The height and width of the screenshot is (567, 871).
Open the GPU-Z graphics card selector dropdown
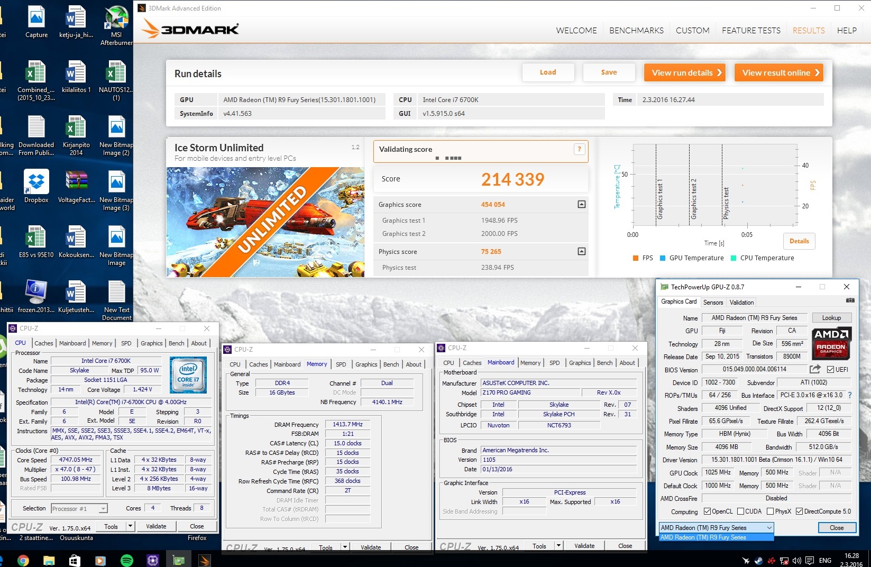pos(717,528)
